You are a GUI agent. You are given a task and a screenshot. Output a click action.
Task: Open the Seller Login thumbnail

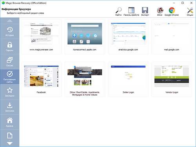tap(128, 76)
